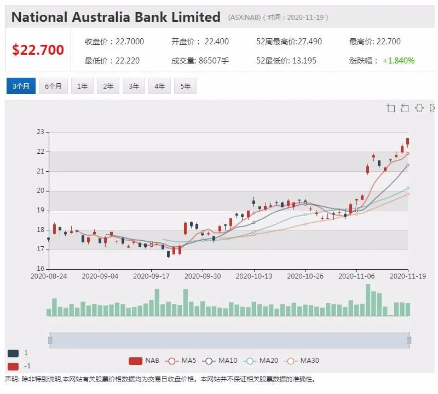Switch to the 6个月 time range
Image resolution: width=438 pixels, height=394 pixels.
[x=53, y=86]
